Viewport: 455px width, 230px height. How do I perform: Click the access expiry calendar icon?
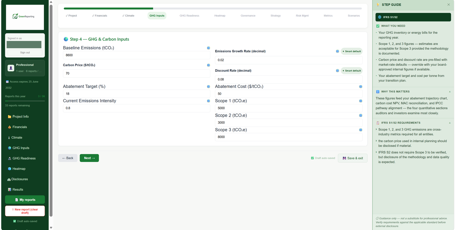point(7,82)
